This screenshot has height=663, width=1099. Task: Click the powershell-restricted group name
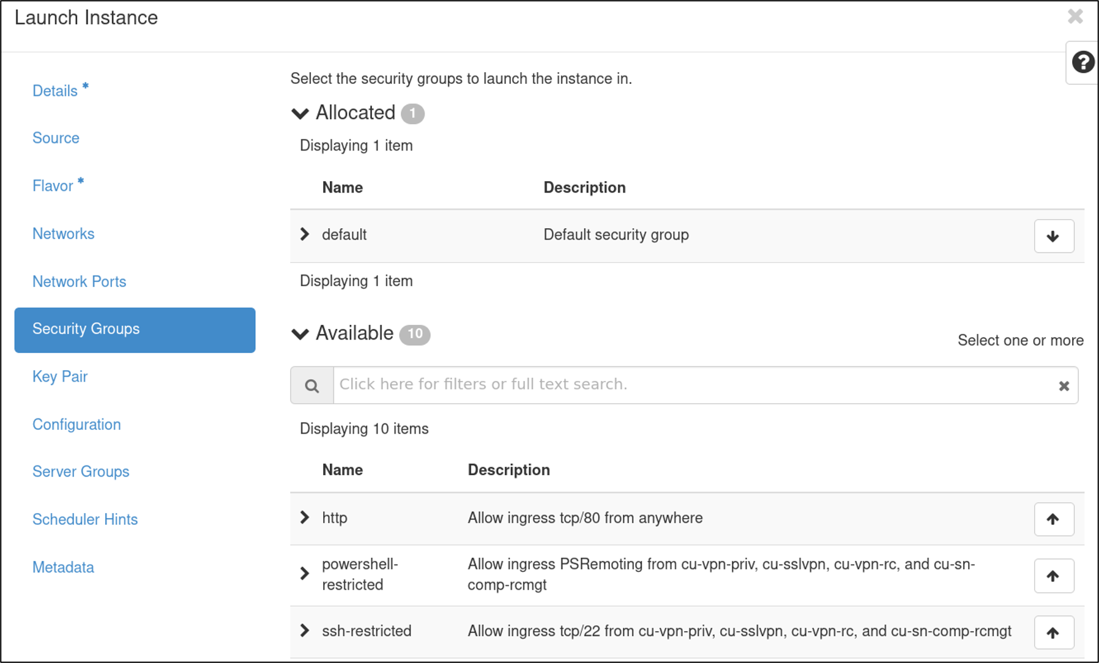coord(360,574)
